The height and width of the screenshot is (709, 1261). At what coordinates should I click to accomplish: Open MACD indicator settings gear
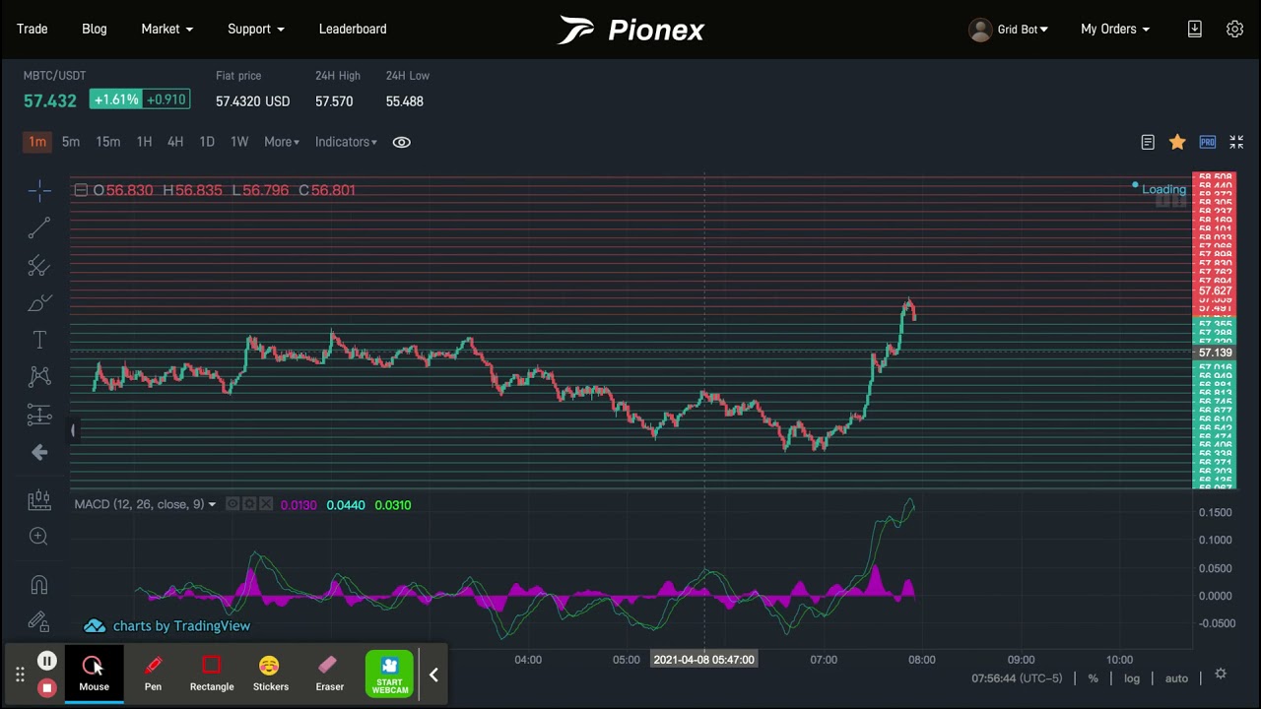click(249, 504)
